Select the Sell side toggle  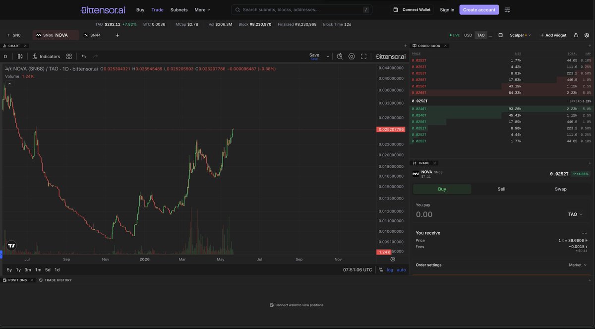501,189
